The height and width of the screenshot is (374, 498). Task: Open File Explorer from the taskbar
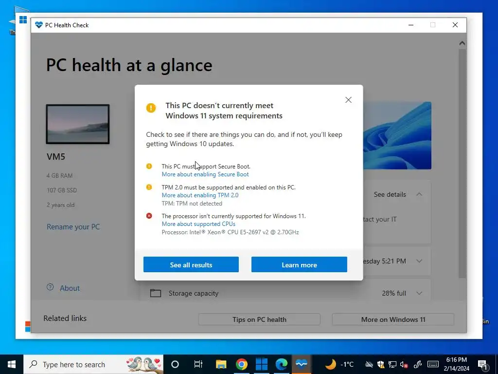221,364
